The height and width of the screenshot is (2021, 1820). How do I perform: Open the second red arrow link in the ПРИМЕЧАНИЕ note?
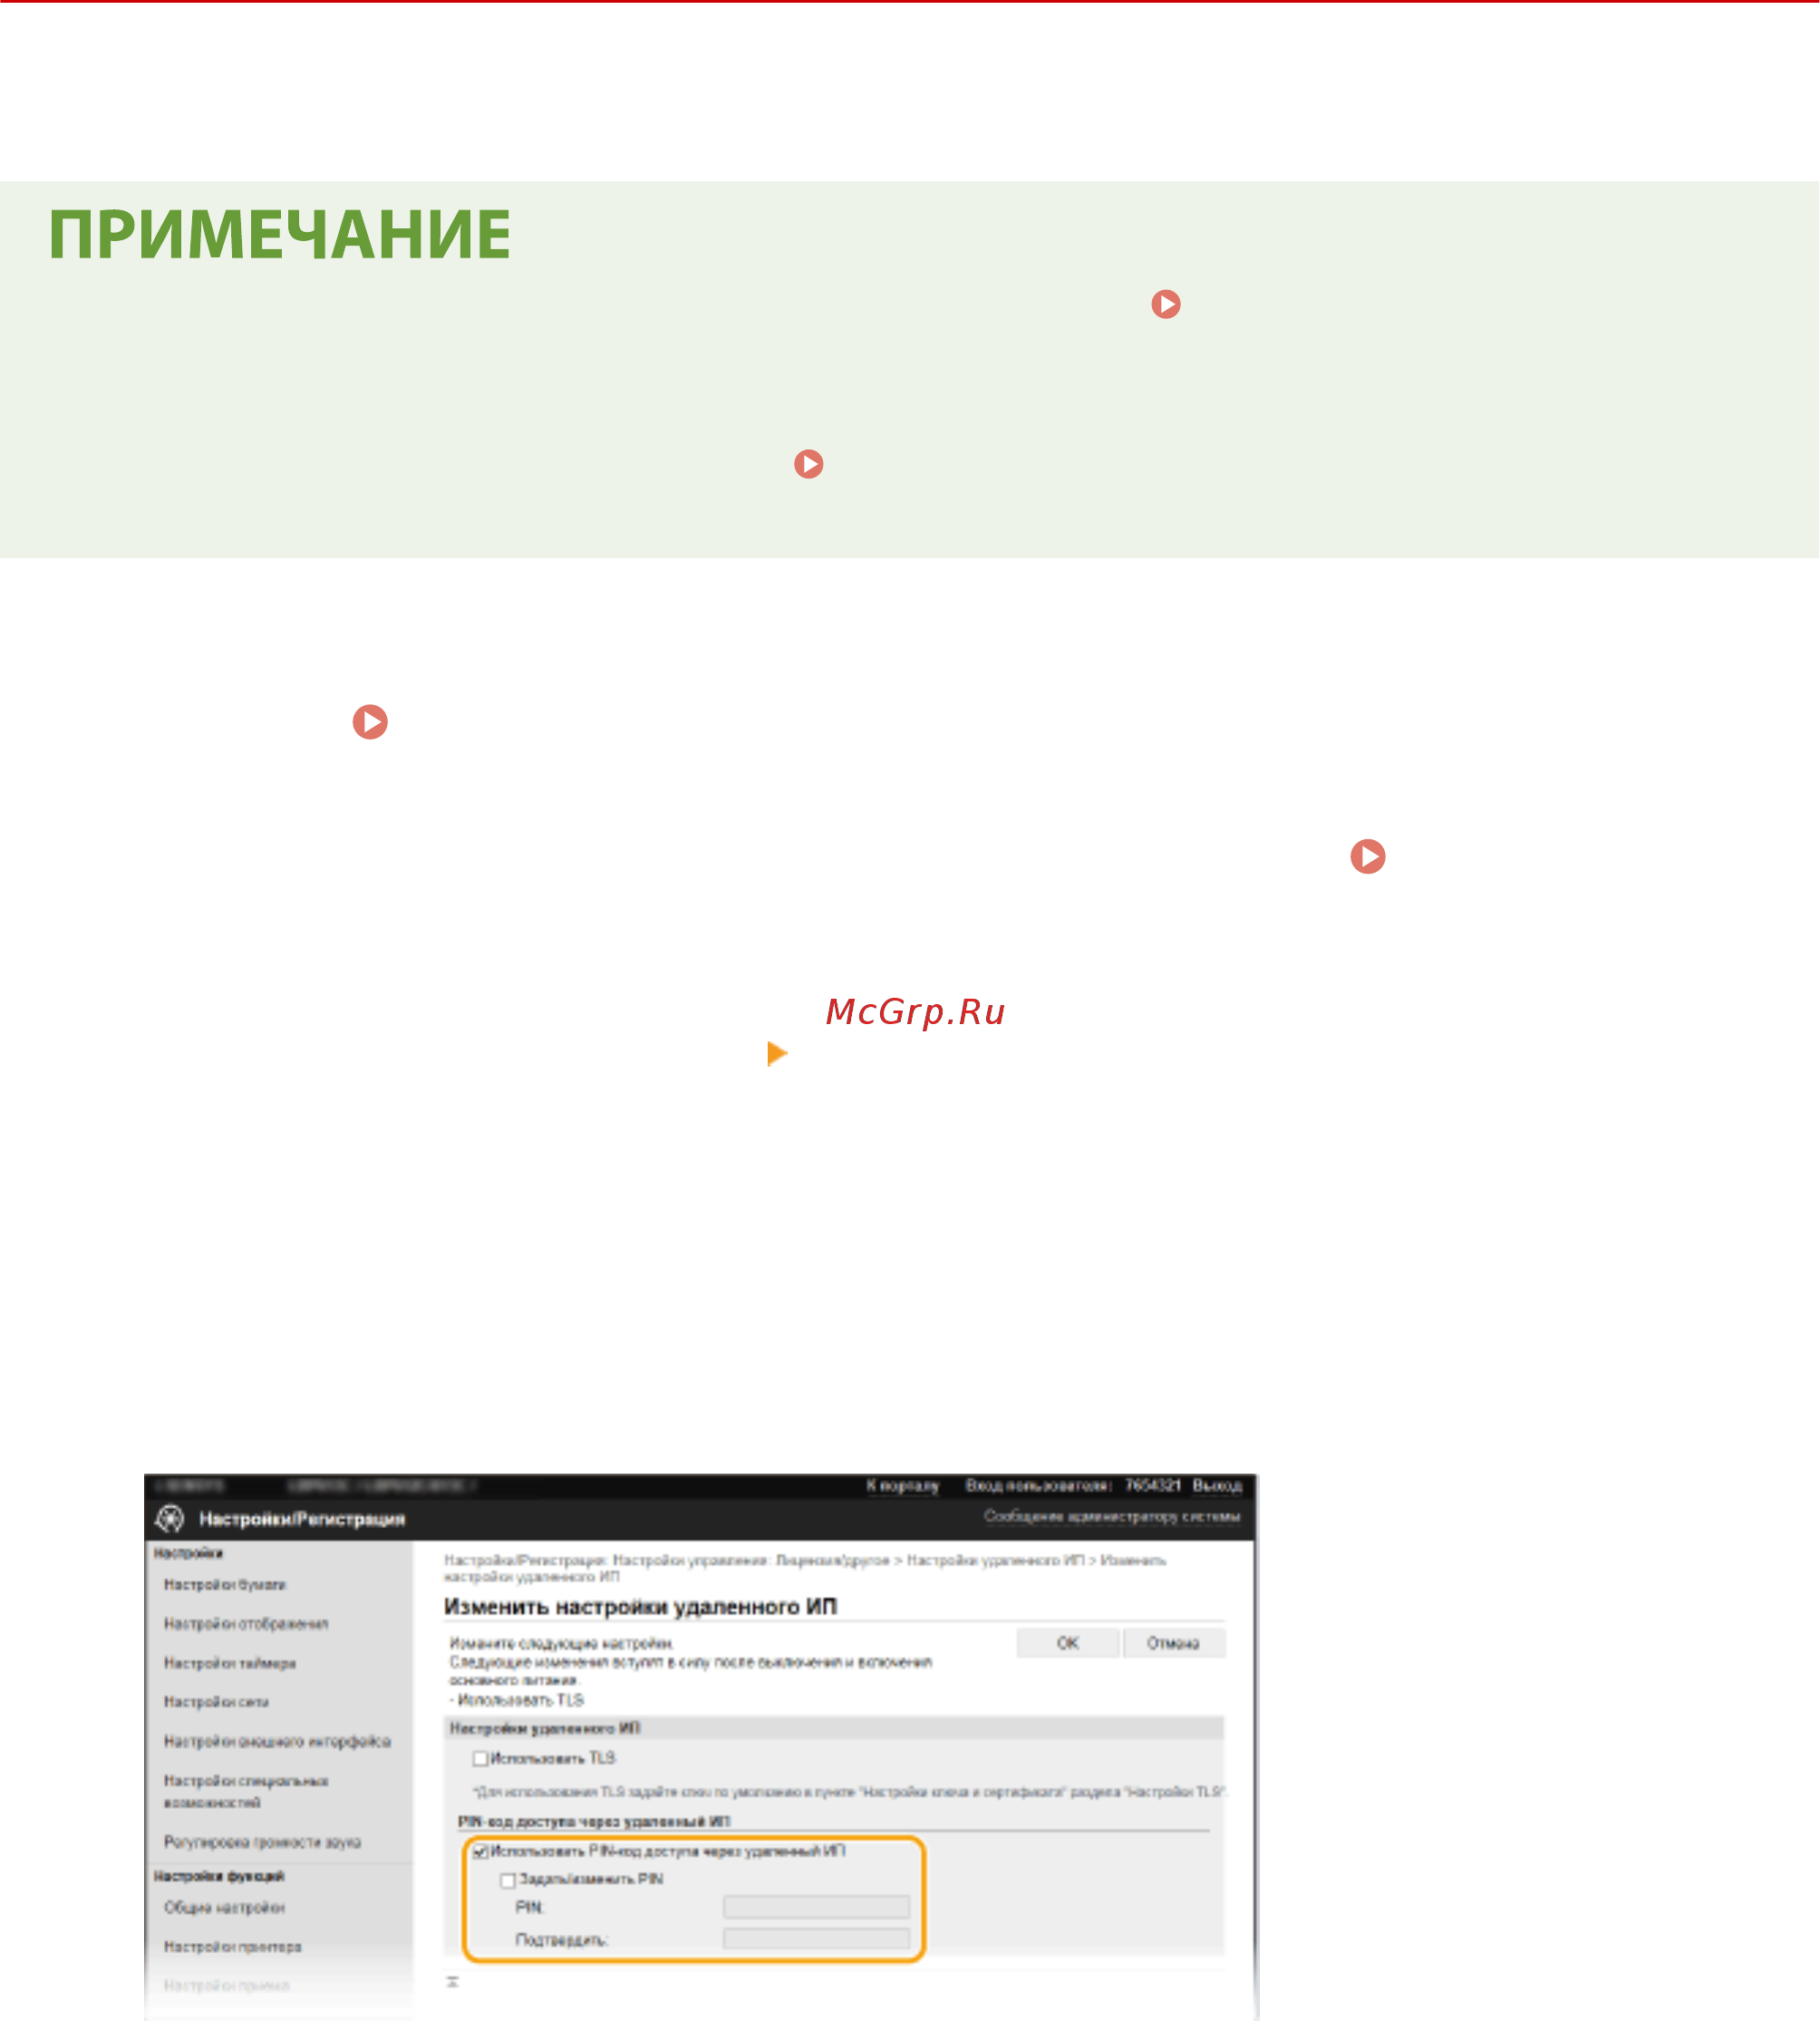click(809, 464)
